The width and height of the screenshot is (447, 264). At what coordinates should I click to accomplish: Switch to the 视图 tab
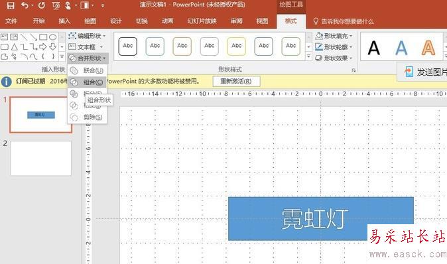[x=262, y=21]
